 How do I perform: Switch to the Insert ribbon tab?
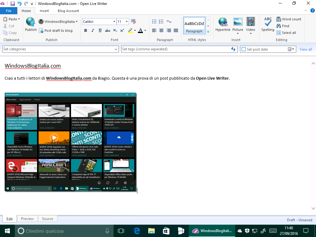point(44,11)
